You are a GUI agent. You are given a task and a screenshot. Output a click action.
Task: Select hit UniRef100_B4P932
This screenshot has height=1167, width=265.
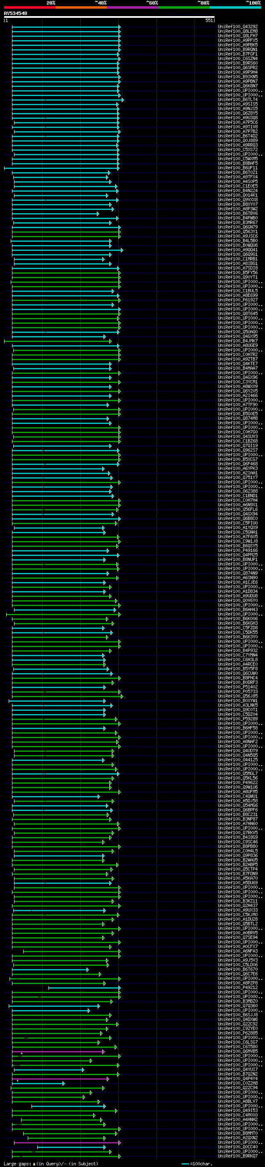[238, 650]
